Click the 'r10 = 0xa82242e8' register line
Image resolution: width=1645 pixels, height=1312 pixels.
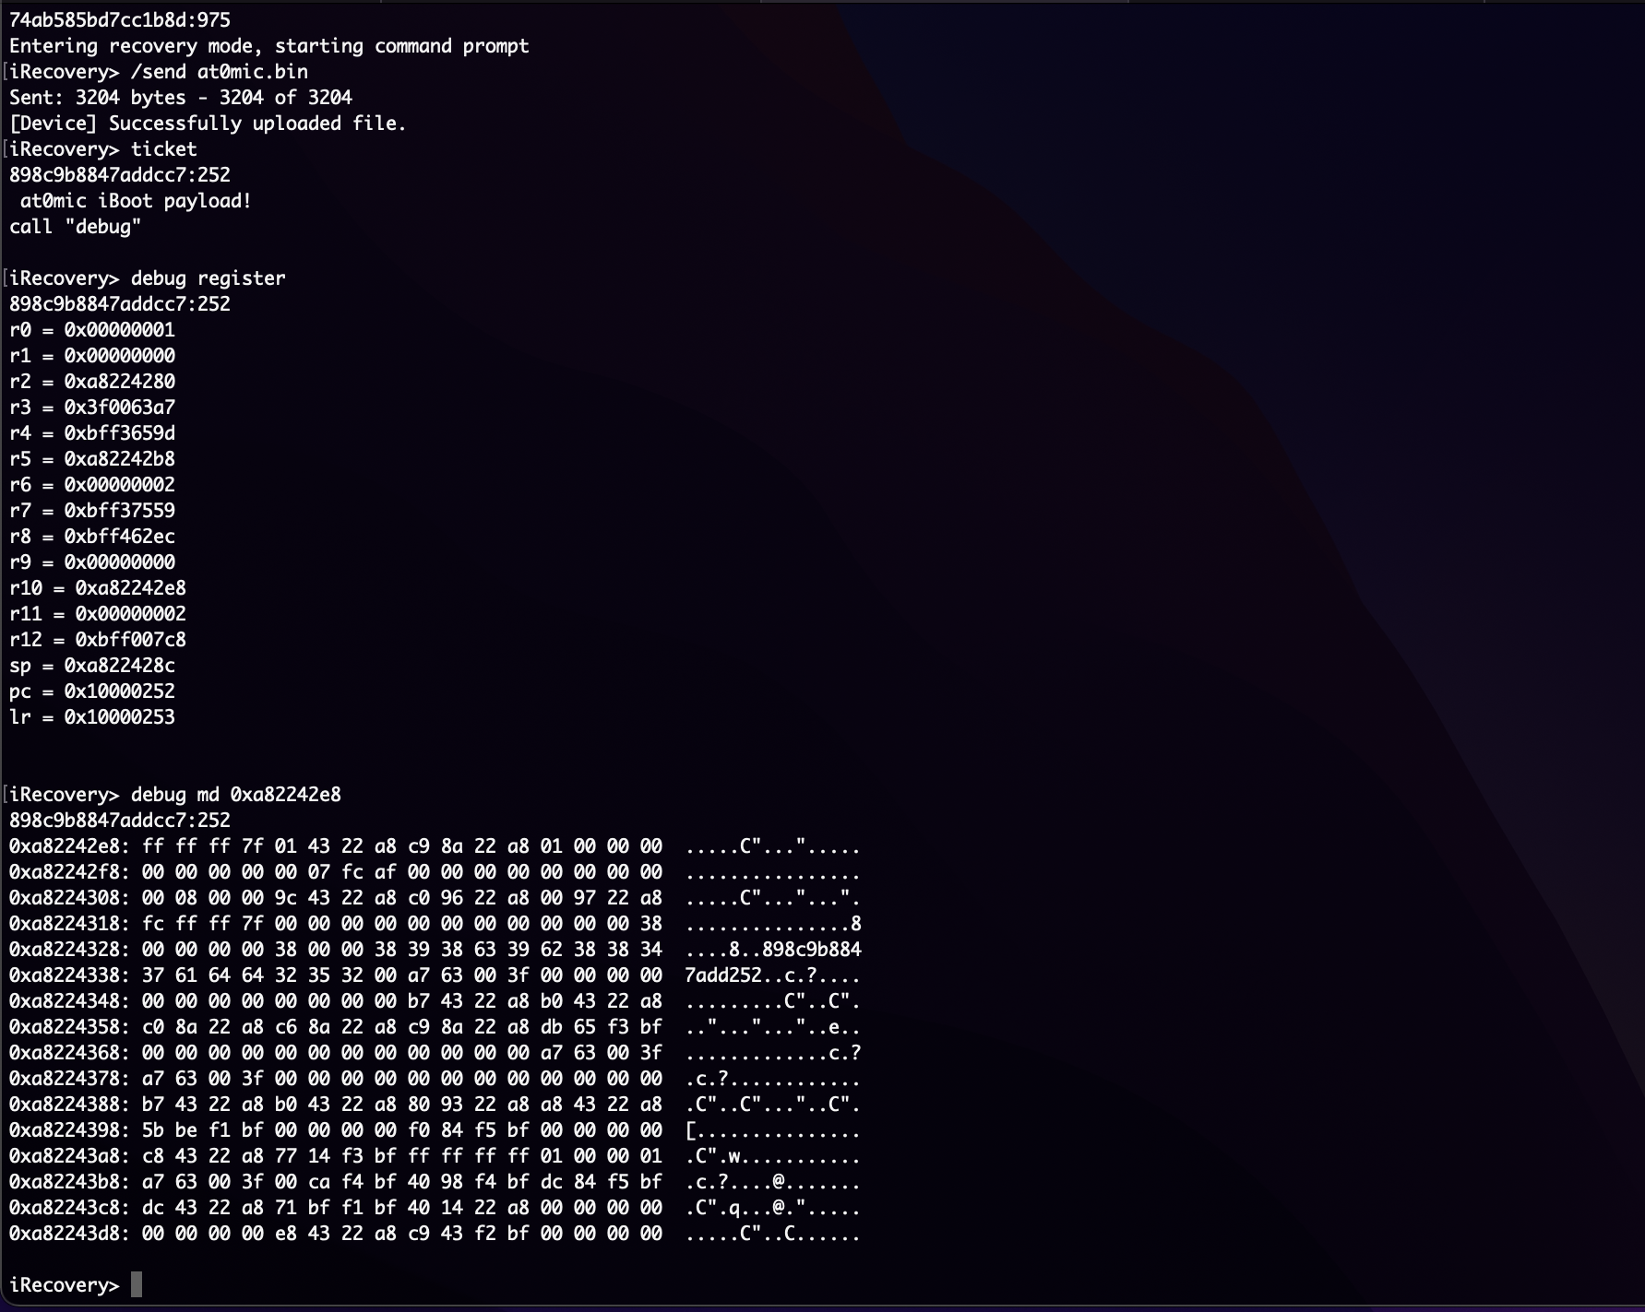98,588
